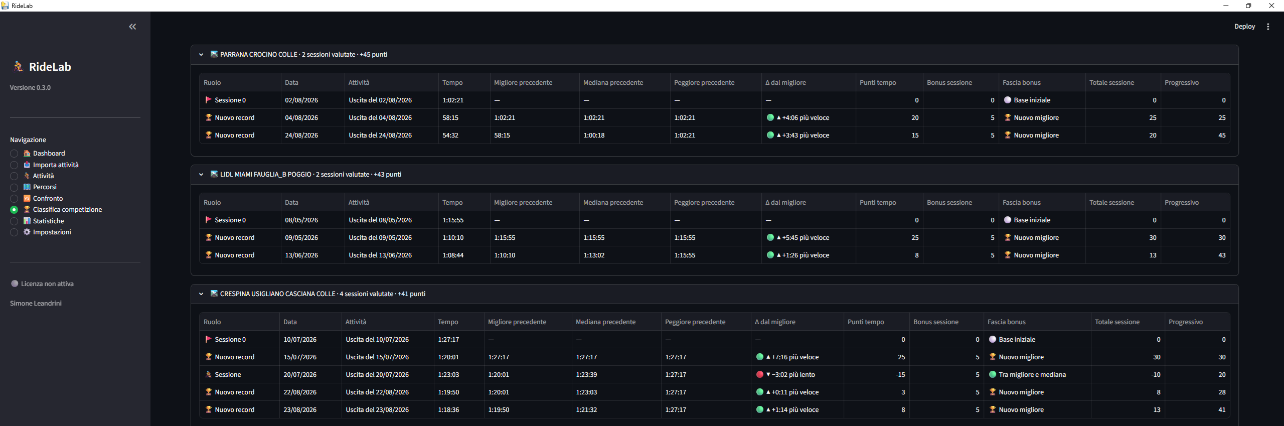Click the grey Licenza non attiva indicator
The width and height of the screenshot is (1284, 426).
tap(15, 283)
